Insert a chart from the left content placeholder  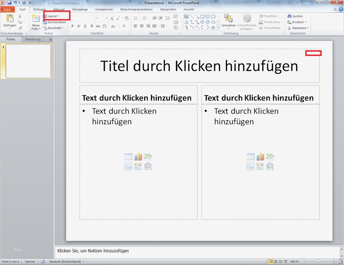point(138,157)
